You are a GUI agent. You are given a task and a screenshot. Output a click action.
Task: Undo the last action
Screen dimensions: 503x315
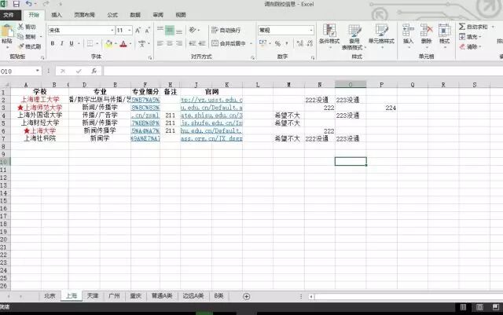pyautogui.click(x=29, y=3)
